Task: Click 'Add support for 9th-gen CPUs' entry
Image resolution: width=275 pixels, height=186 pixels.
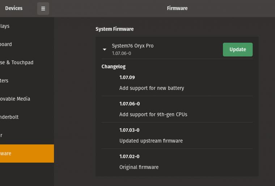Action: click(x=153, y=114)
